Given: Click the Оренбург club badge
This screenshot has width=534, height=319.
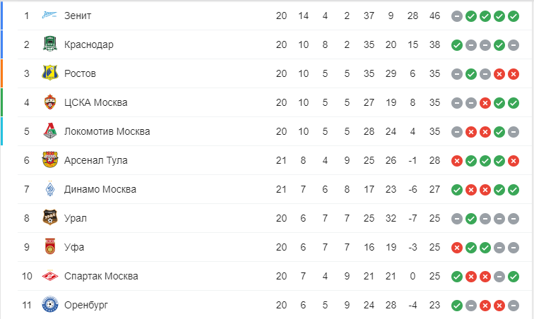Looking at the screenshot, I should click(50, 304).
